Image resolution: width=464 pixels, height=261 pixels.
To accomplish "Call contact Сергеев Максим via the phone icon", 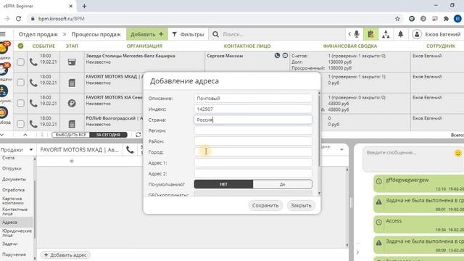I will point(277,55).
